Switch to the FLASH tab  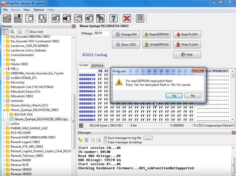[84, 65]
